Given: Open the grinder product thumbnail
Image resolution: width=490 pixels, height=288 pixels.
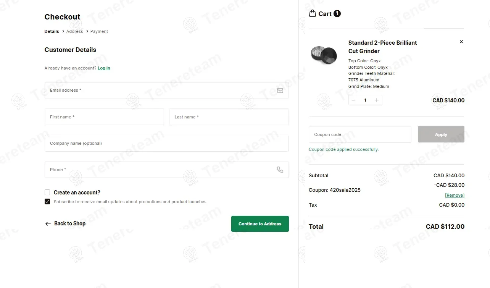Looking at the screenshot, I should [324, 55].
